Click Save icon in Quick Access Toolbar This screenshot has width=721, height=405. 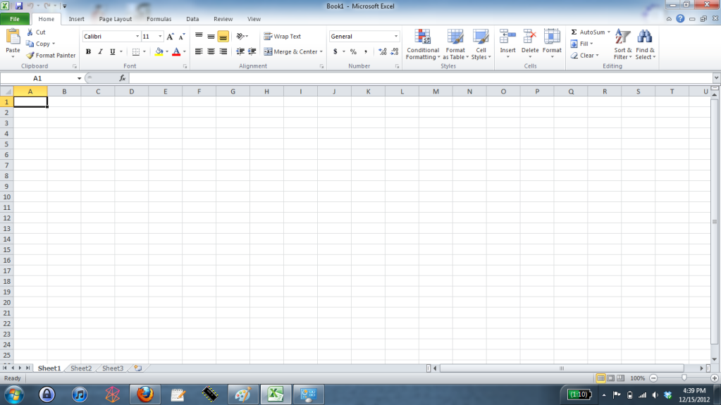point(19,6)
